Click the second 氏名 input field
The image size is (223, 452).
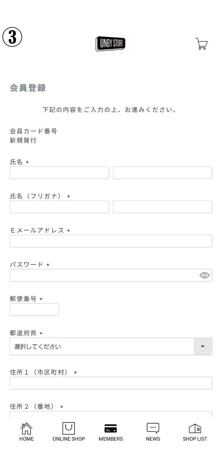[x=163, y=173]
